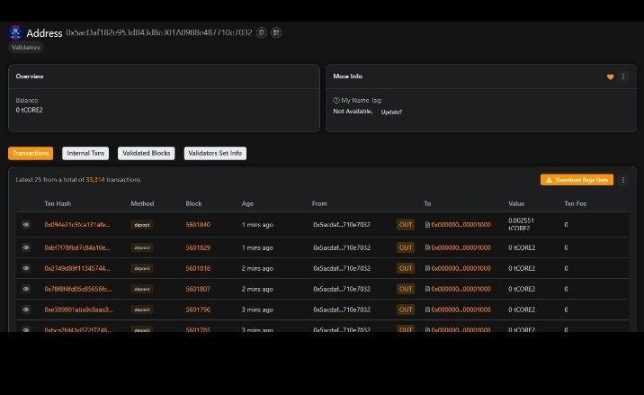This screenshot has width=644, height=395.
Task: Click the Txn Fee column header
Action: point(576,204)
